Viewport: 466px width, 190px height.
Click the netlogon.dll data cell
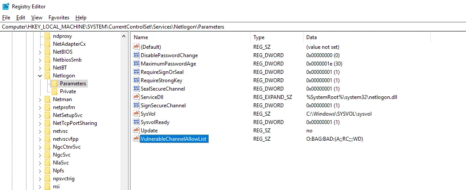pyautogui.click(x=352, y=97)
